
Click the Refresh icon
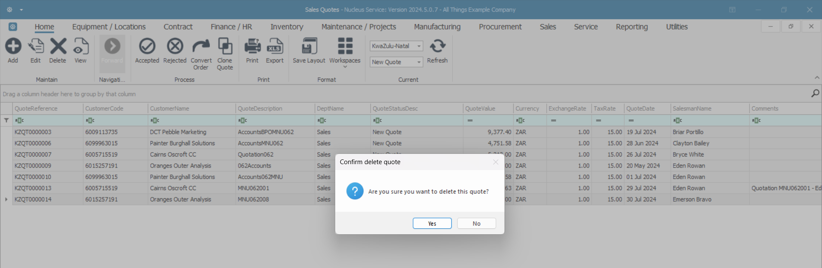point(437,47)
